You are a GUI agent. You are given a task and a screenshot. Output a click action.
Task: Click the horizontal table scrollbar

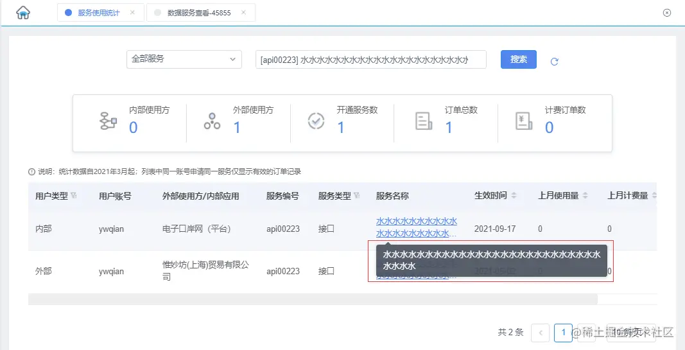(x=313, y=299)
